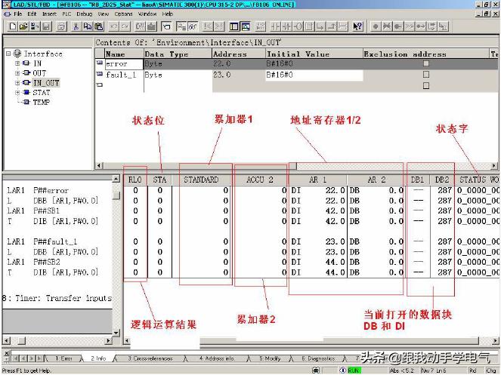Switch to the 3: Cross-references tab
501x375 pixels.
coord(150,358)
